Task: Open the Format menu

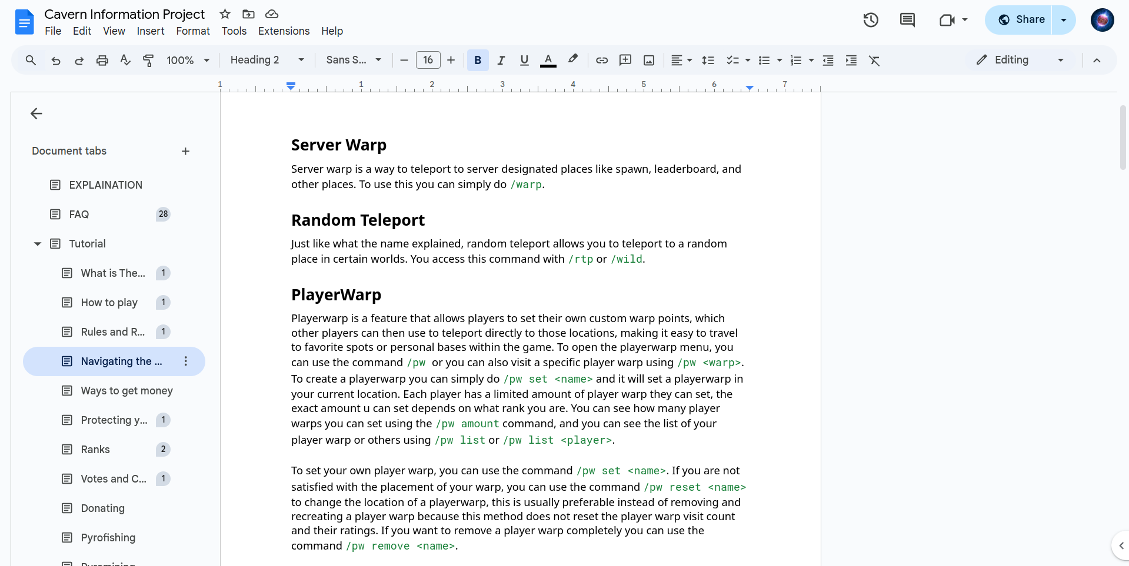Action: click(193, 31)
